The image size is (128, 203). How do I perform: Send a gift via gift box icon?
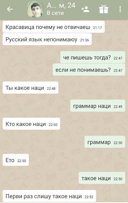[x=104, y=9]
